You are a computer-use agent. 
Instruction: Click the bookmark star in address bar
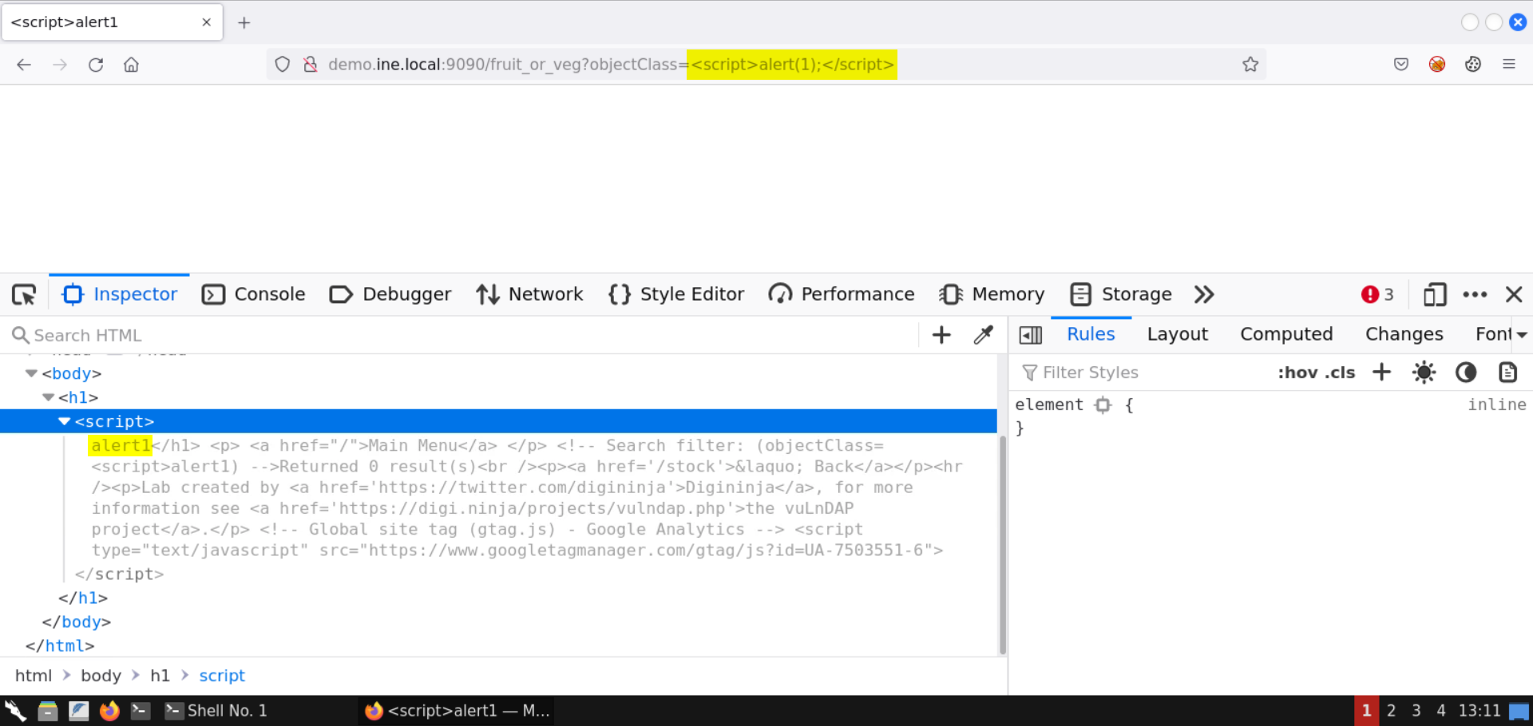(1250, 65)
